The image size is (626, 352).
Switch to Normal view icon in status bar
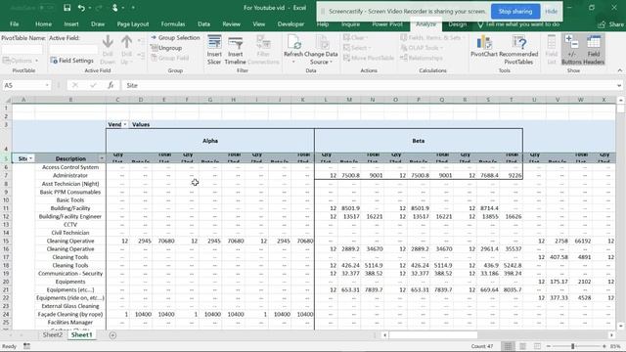click(508, 346)
